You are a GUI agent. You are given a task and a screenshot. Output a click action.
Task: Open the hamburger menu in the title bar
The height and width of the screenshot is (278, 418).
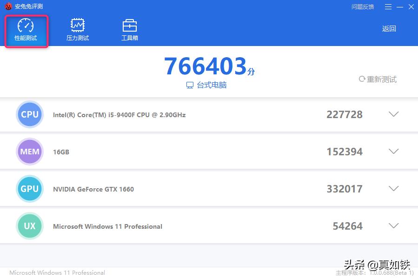[388, 7]
